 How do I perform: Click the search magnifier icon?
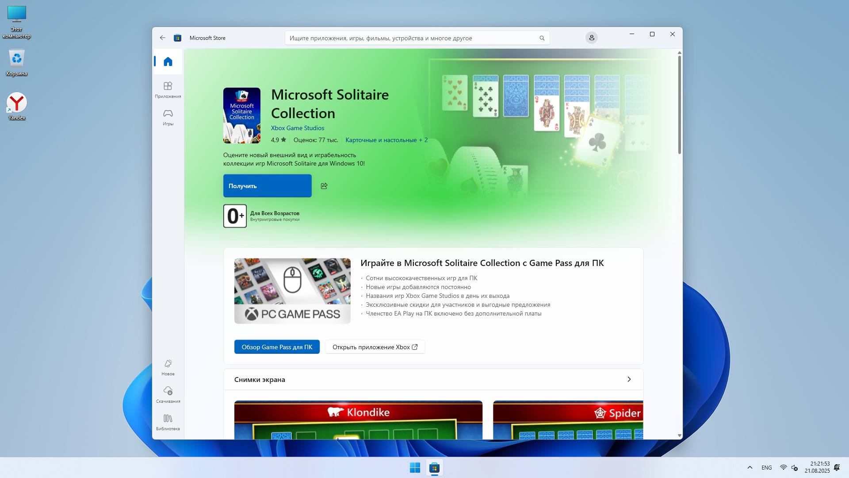pos(542,38)
